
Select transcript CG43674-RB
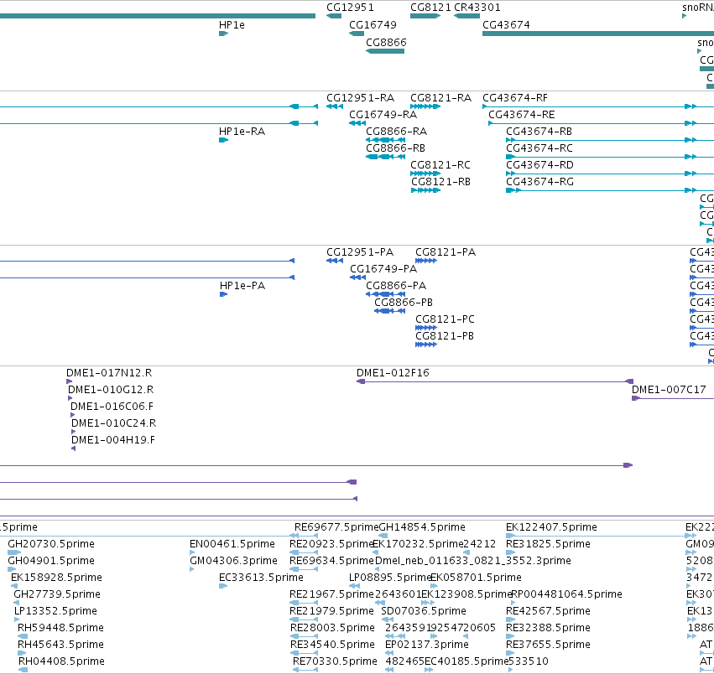click(x=539, y=132)
